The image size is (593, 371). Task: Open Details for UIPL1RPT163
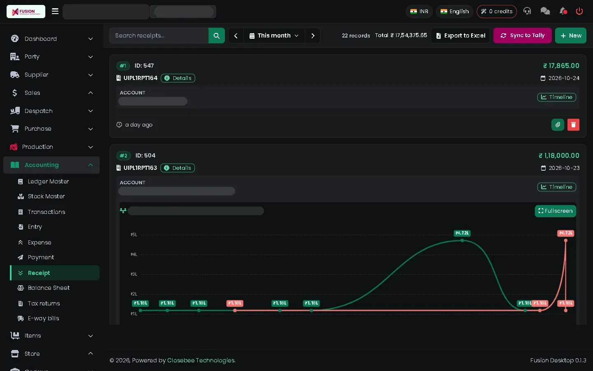[177, 168]
